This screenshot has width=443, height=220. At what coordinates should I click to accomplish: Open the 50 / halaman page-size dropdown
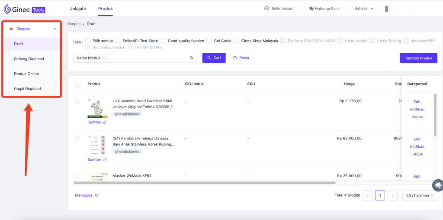click(x=420, y=195)
